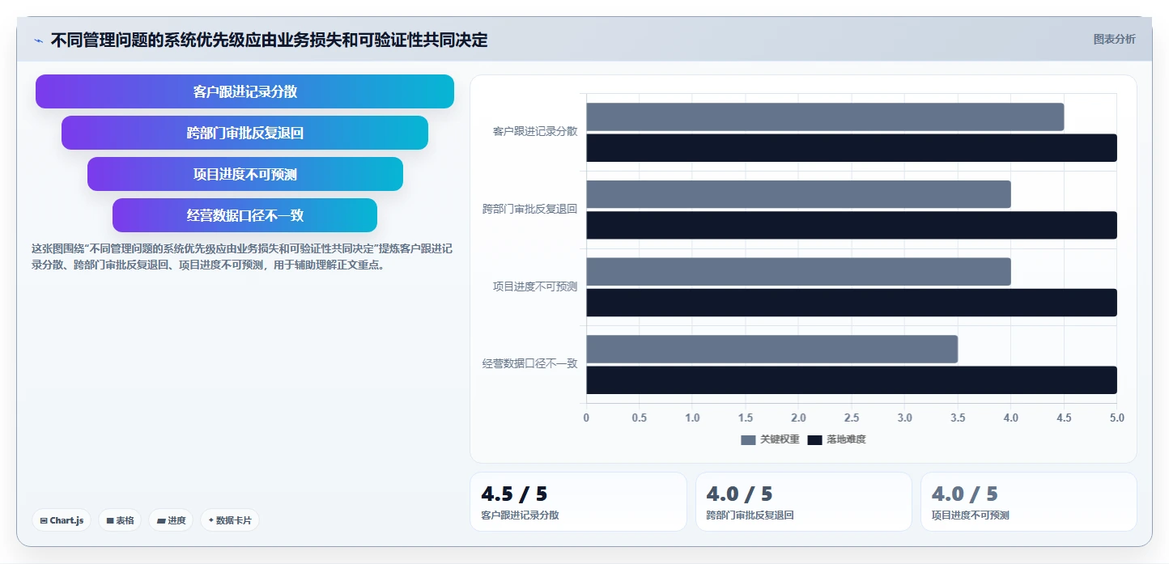1169x564 pixels.
Task: Click the 经营数据口径不一致 axis label in chart
Action: tap(529, 363)
